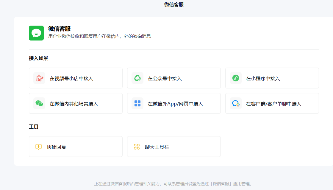Click the description 用企业微信接收和回复用户 text
The width and height of the screenshot is (333, 190).
(x=99, y=36)
